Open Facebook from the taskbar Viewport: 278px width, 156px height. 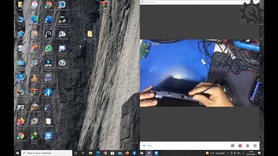(134, 153)
